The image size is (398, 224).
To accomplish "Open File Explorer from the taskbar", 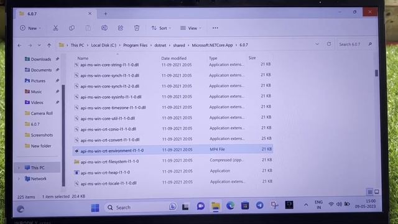I will (x=216, y=206).
